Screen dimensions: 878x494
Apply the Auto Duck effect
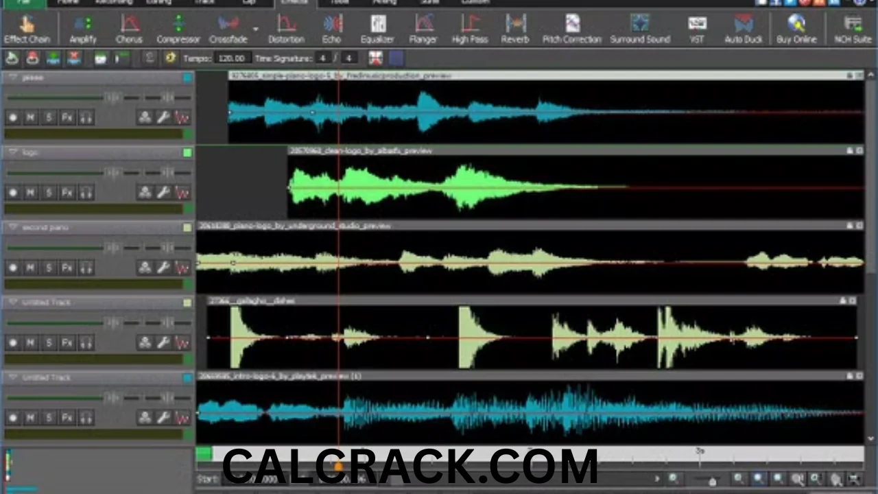click(744, 30)
